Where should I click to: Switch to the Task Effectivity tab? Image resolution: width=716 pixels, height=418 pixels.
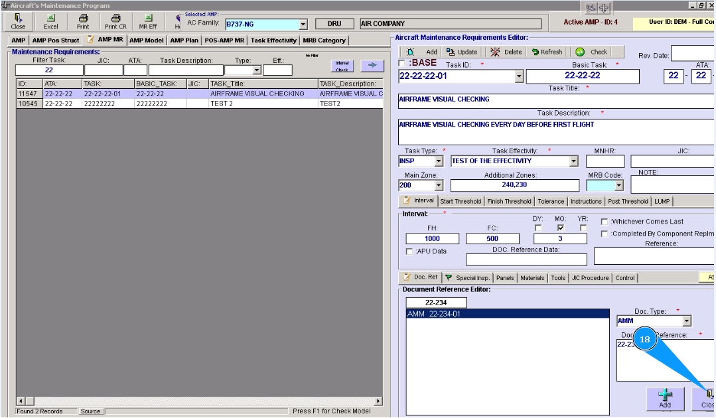[273, 40]
